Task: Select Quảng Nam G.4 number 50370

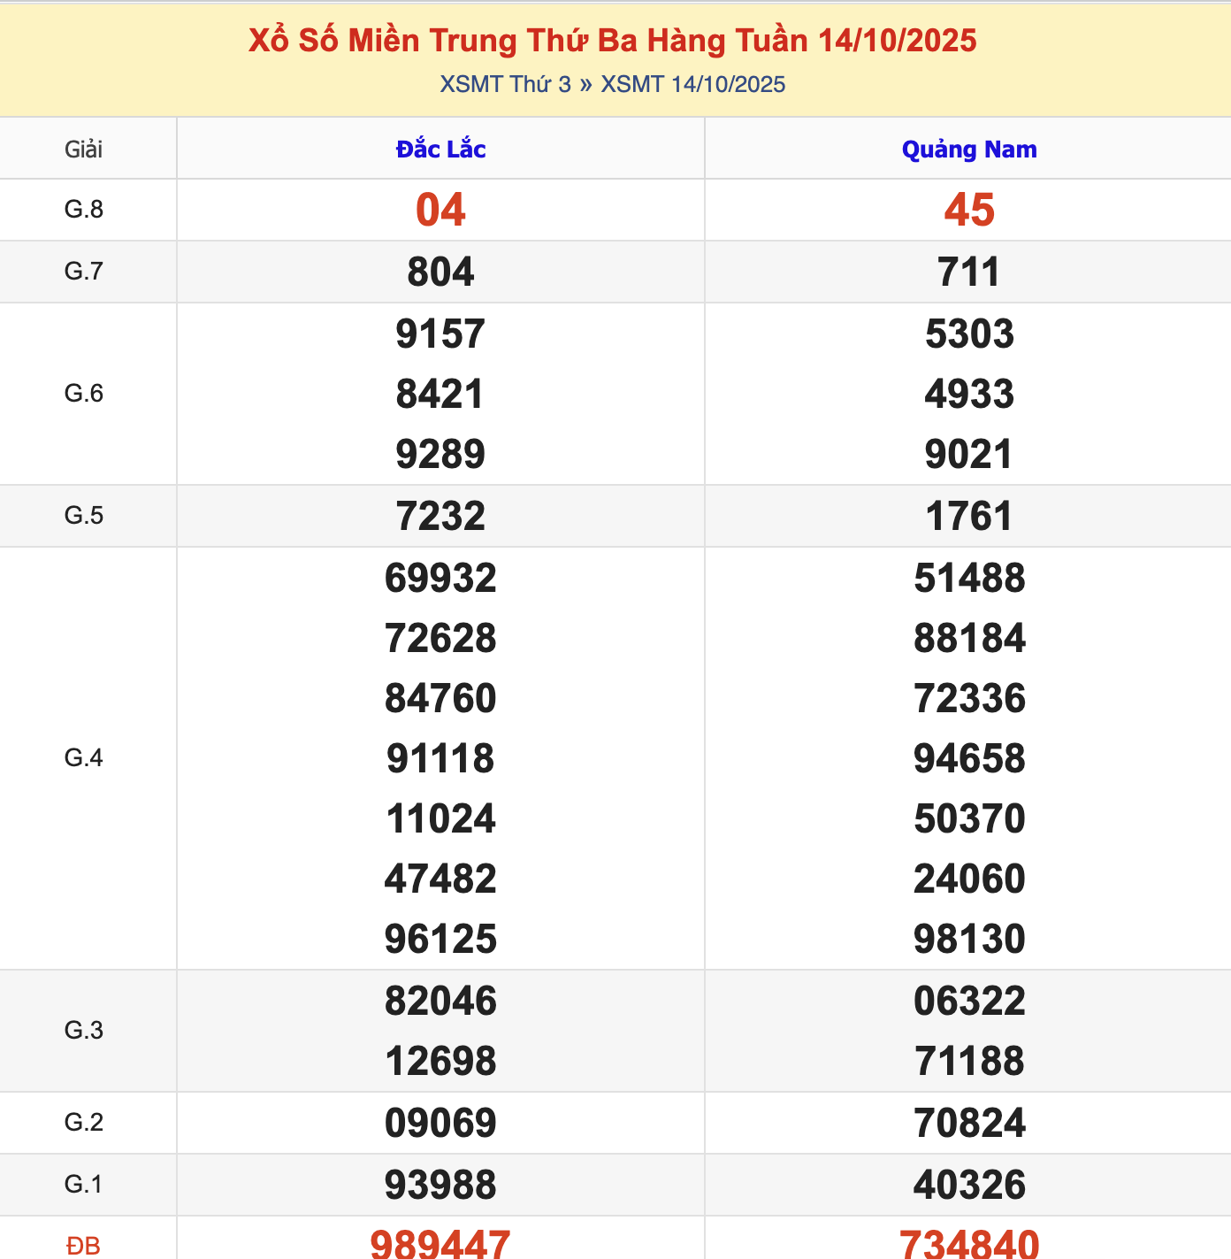Action: pyautogui.click(x=968, y=819)
